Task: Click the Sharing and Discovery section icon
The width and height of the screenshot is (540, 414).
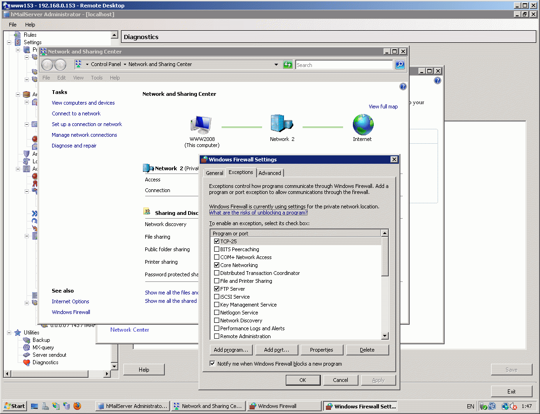Action: click(x=147, y=212)
